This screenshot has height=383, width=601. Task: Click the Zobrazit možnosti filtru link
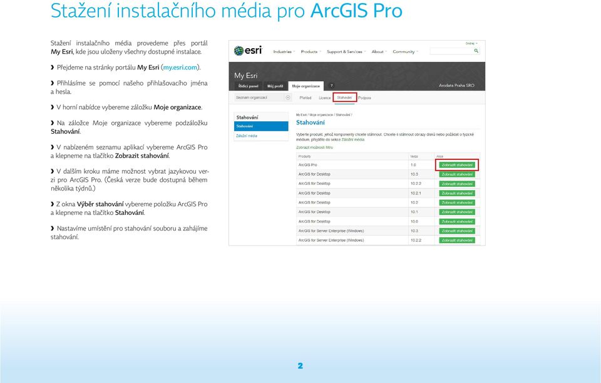coord(314,147)
